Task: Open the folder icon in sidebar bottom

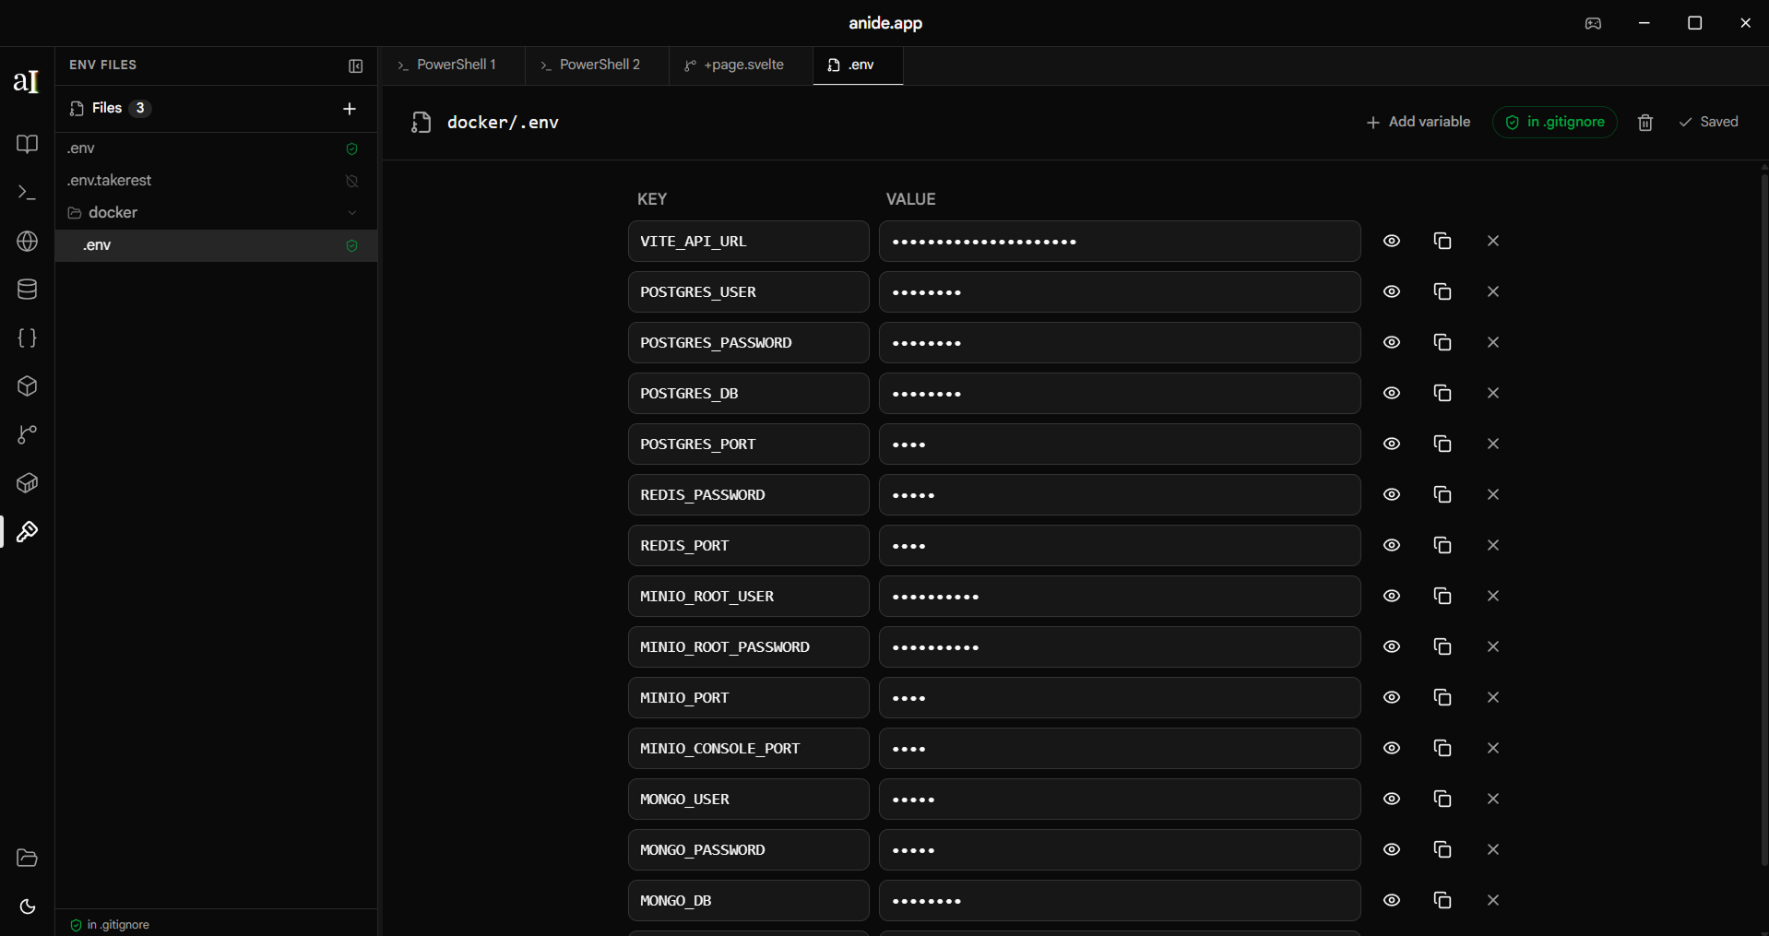Action: tap(27, 859)
